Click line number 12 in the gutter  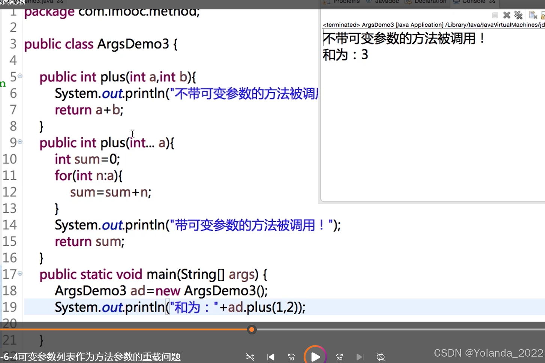pos(10,192)
